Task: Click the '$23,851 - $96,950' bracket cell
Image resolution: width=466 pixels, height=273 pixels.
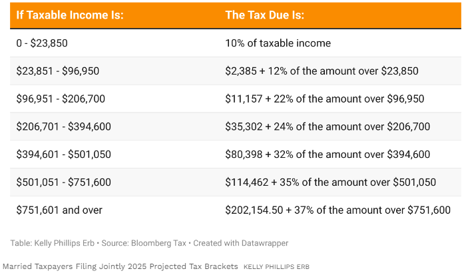Action: click(x=58, y=71)
